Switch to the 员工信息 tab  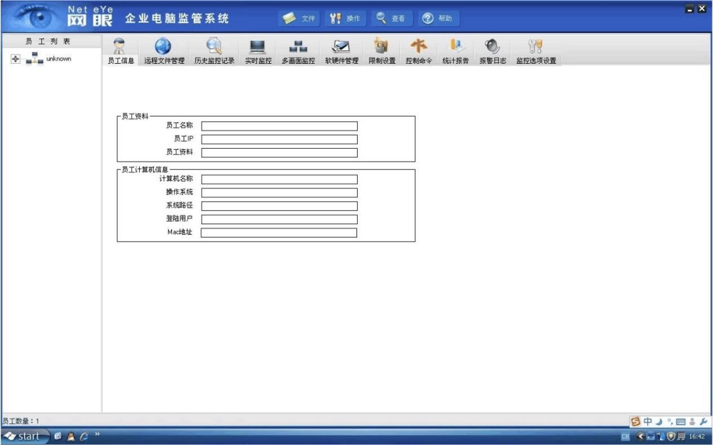click(121, 61)
